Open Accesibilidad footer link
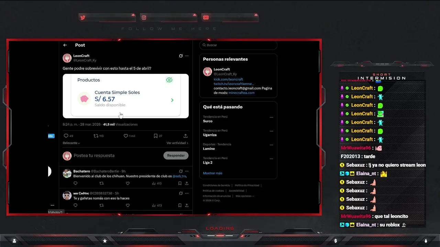Image resolution: width=440 pixels, height=247 pixels. pyautogui.click(x=236, y=191)
